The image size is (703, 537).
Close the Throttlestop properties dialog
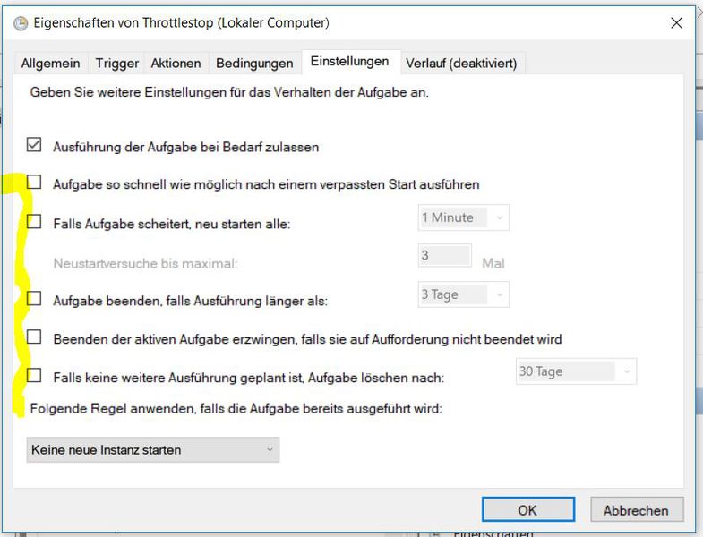coord(676,23)
